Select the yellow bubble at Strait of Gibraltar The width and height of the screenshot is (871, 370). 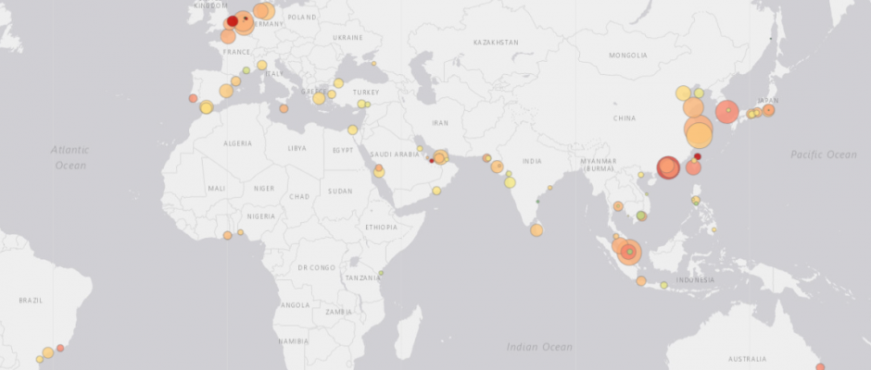click(x=206, y=107)
